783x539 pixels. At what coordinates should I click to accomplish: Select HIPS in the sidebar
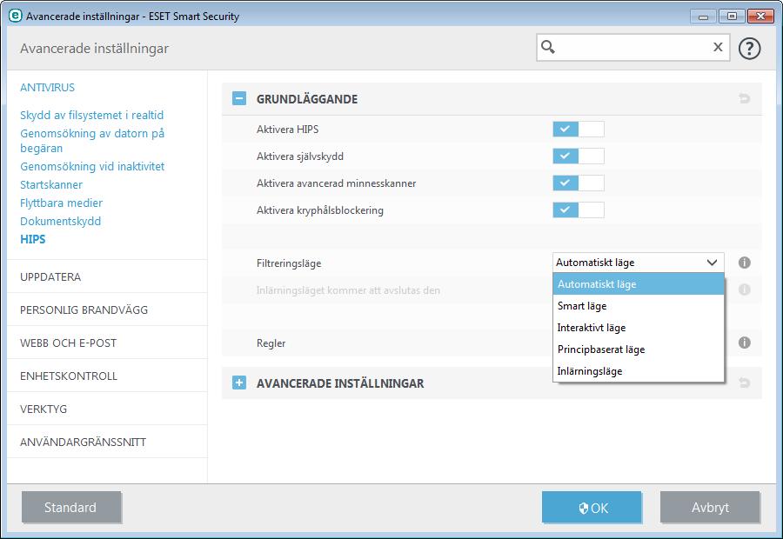(x=32, y=239)
